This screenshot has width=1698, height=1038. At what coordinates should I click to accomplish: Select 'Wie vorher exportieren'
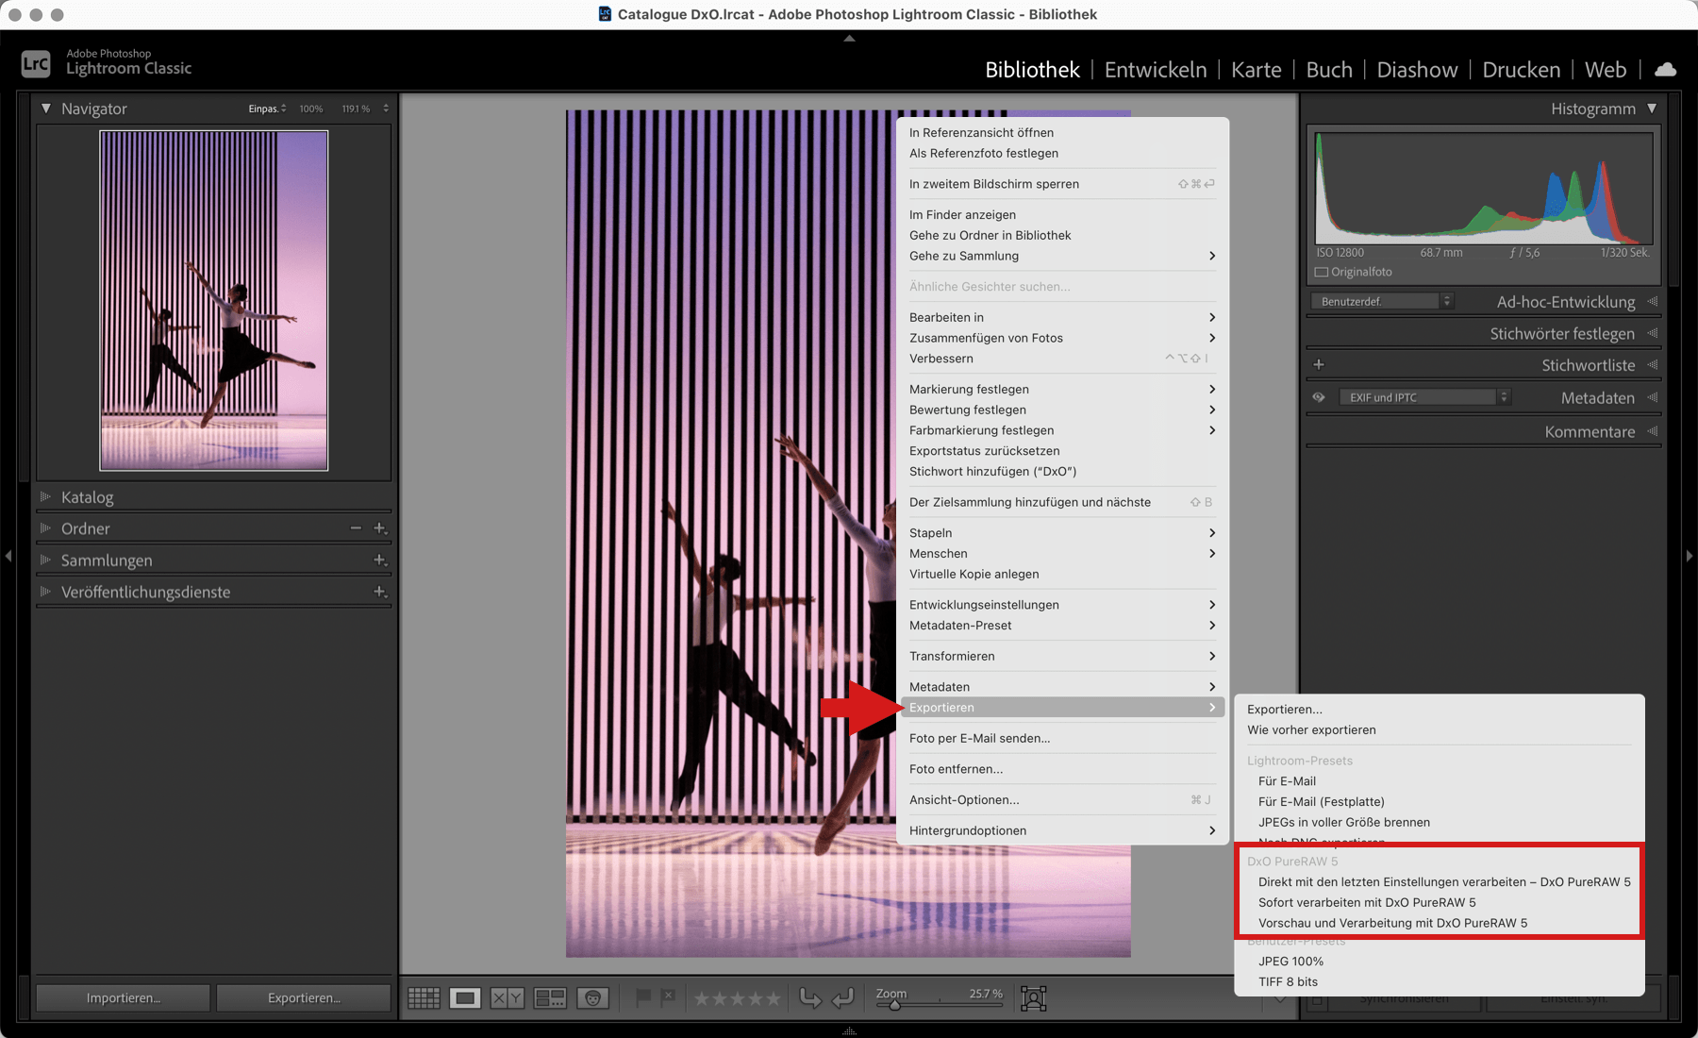pyautogui.click(x=1311, y=729)
